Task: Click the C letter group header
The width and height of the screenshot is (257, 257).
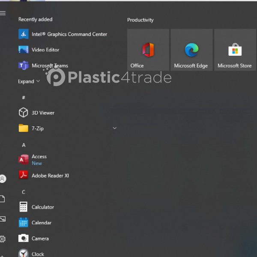Action: [24, 192]
